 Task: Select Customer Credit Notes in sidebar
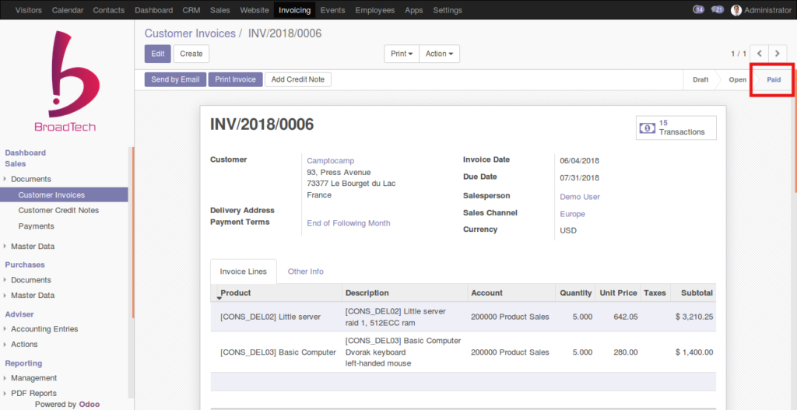point(58,210)
